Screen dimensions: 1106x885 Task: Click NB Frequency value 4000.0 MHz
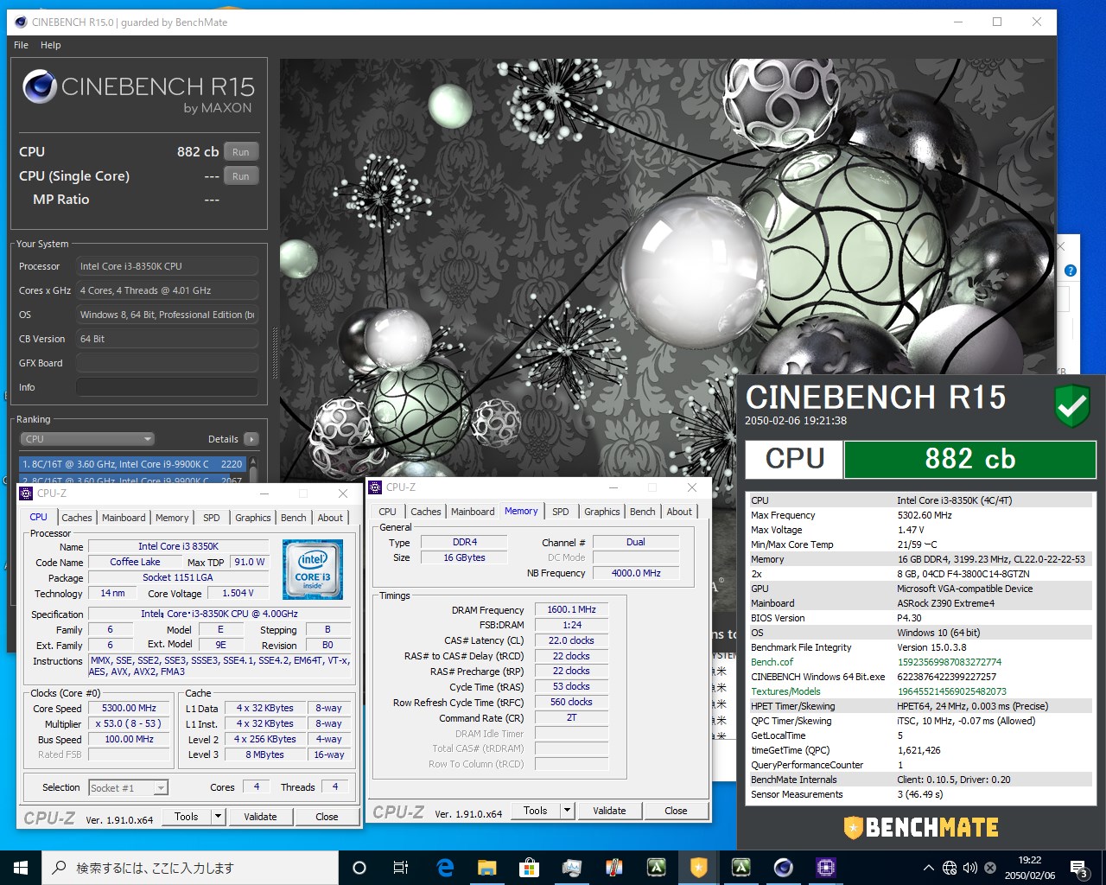636,573
